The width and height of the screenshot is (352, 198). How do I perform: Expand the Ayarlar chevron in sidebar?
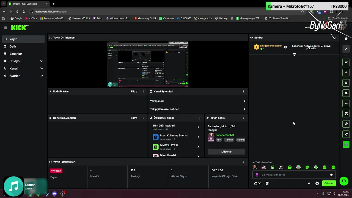42,76
